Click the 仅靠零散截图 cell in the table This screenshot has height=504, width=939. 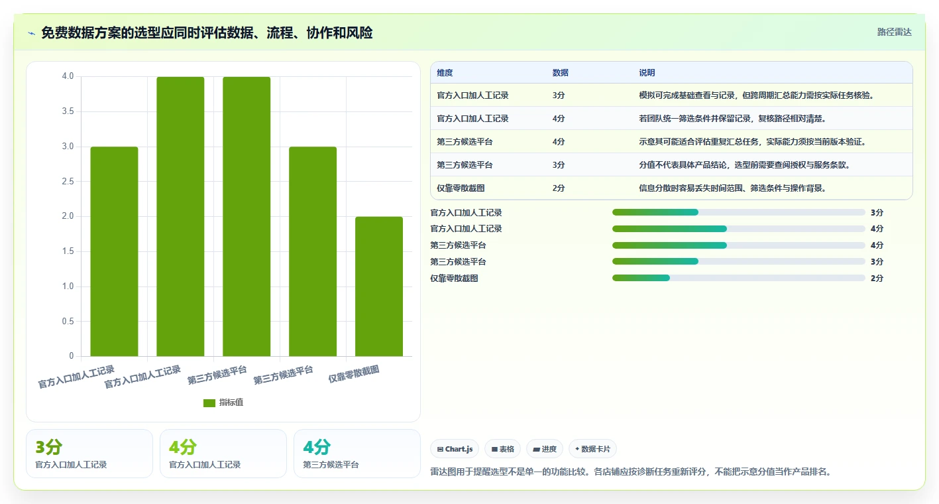coord(461,188)
